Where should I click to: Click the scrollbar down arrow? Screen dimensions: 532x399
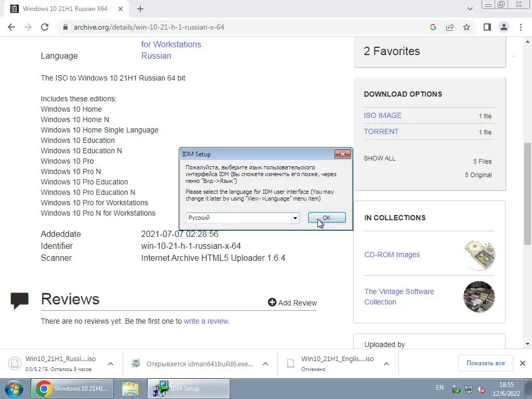pyautogui.click(x=527, y=344)
